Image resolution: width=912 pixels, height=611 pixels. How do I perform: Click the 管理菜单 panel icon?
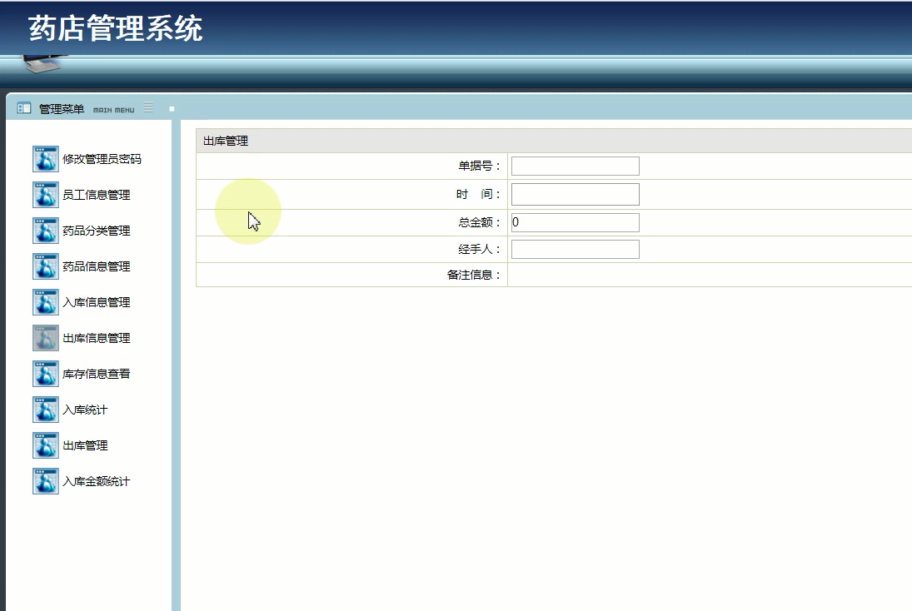(24, 108)
